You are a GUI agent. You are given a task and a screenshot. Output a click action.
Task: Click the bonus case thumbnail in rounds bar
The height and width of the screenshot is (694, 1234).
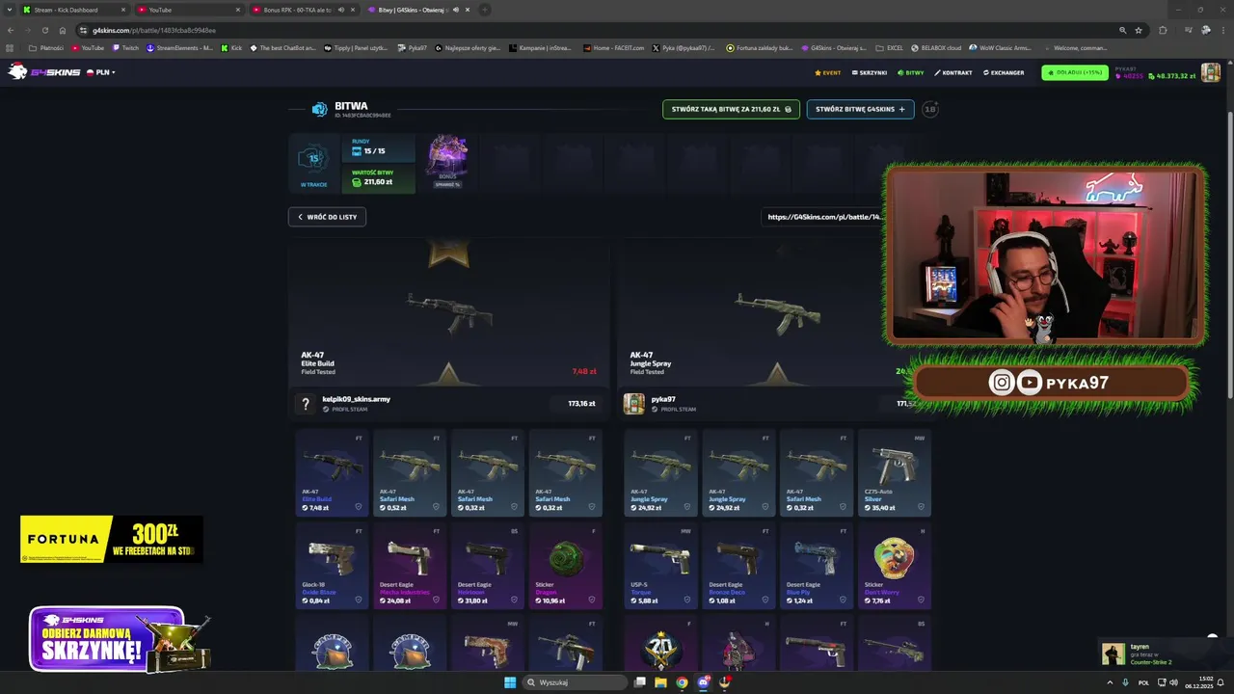click(447, 157)
